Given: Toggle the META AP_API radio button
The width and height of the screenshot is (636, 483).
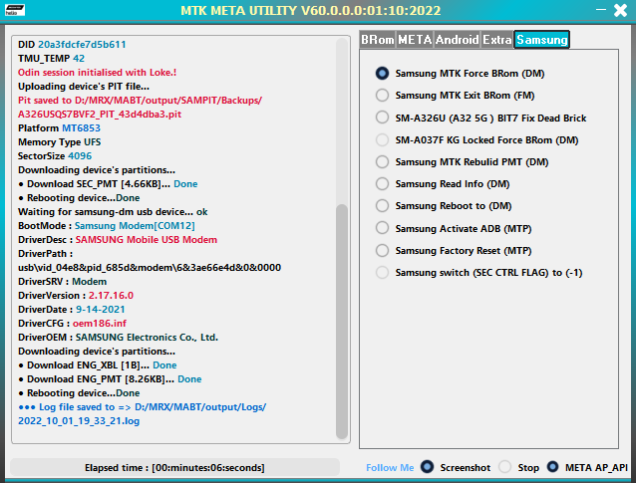Looking at the screenshot, I should (553, 467).
